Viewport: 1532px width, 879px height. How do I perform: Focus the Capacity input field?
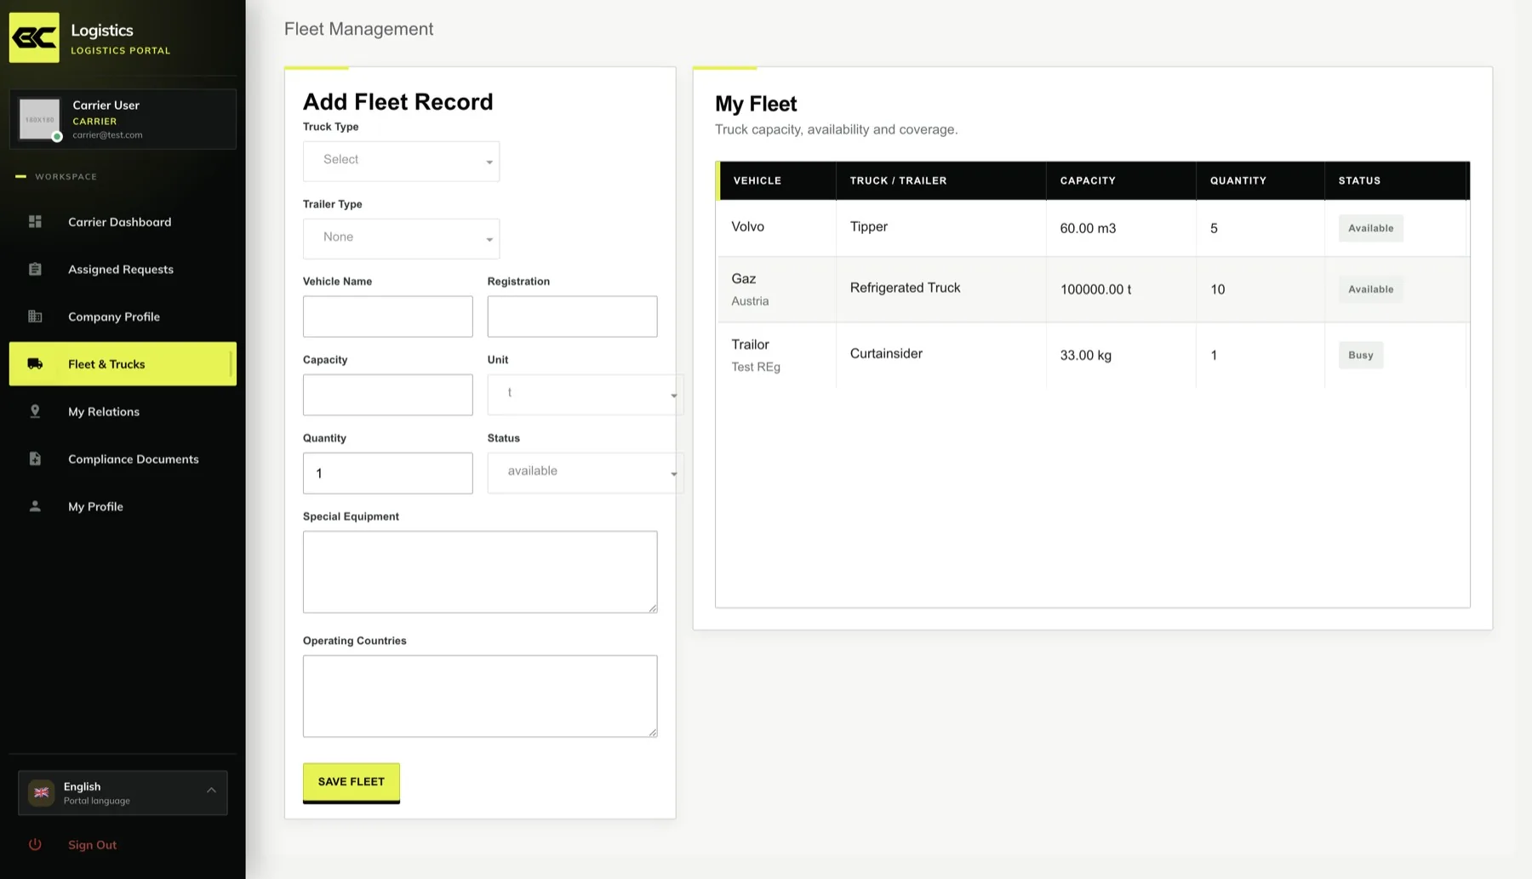387,395
